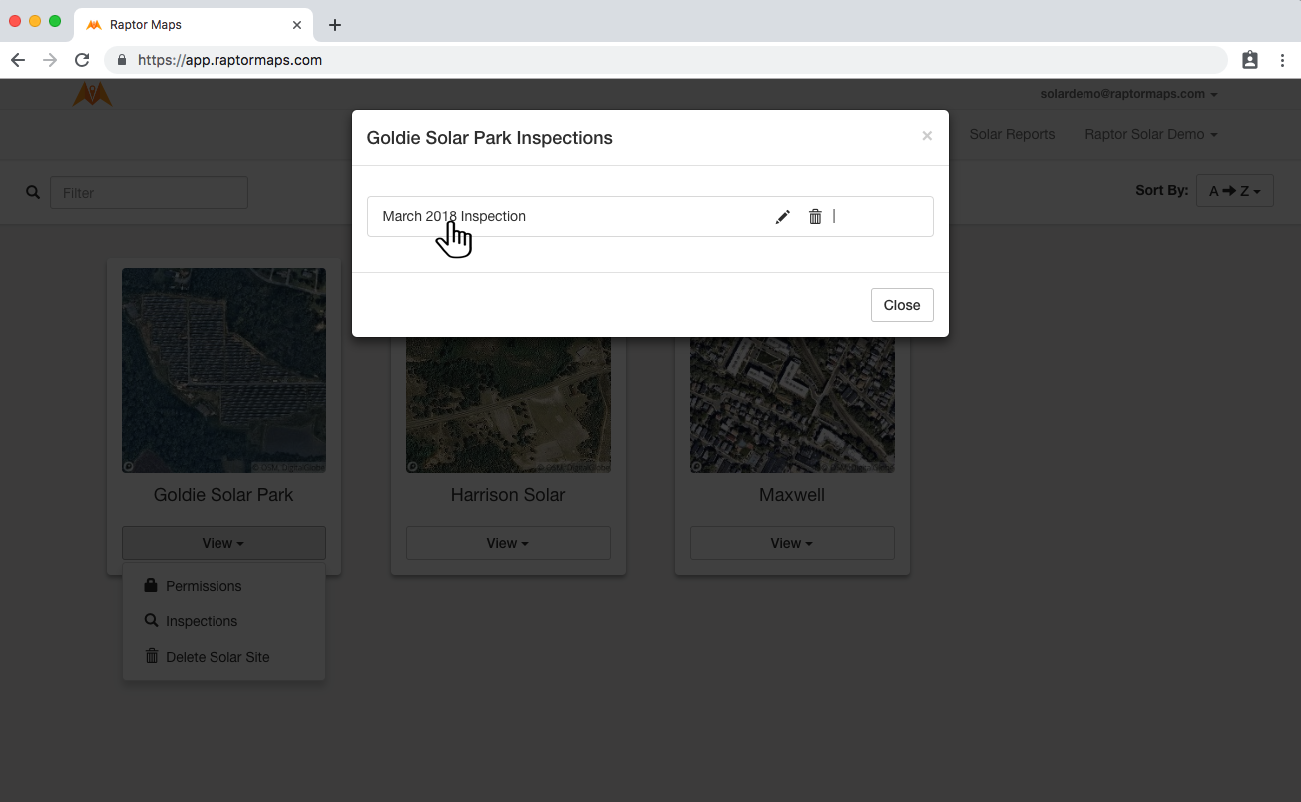Close the Raptor Maps browser tab

pos(297,25)
